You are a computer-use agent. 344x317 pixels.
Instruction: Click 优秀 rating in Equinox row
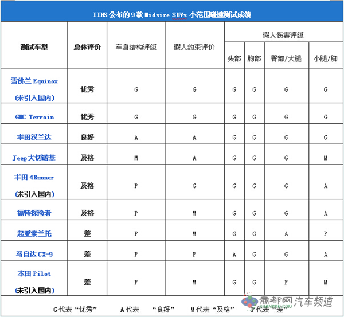click(87, 89)
